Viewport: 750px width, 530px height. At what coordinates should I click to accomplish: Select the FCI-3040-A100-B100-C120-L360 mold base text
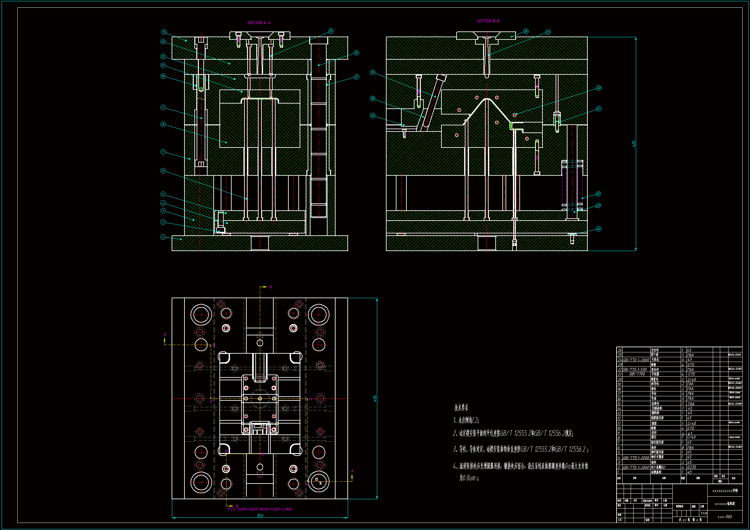click(260, 509)
